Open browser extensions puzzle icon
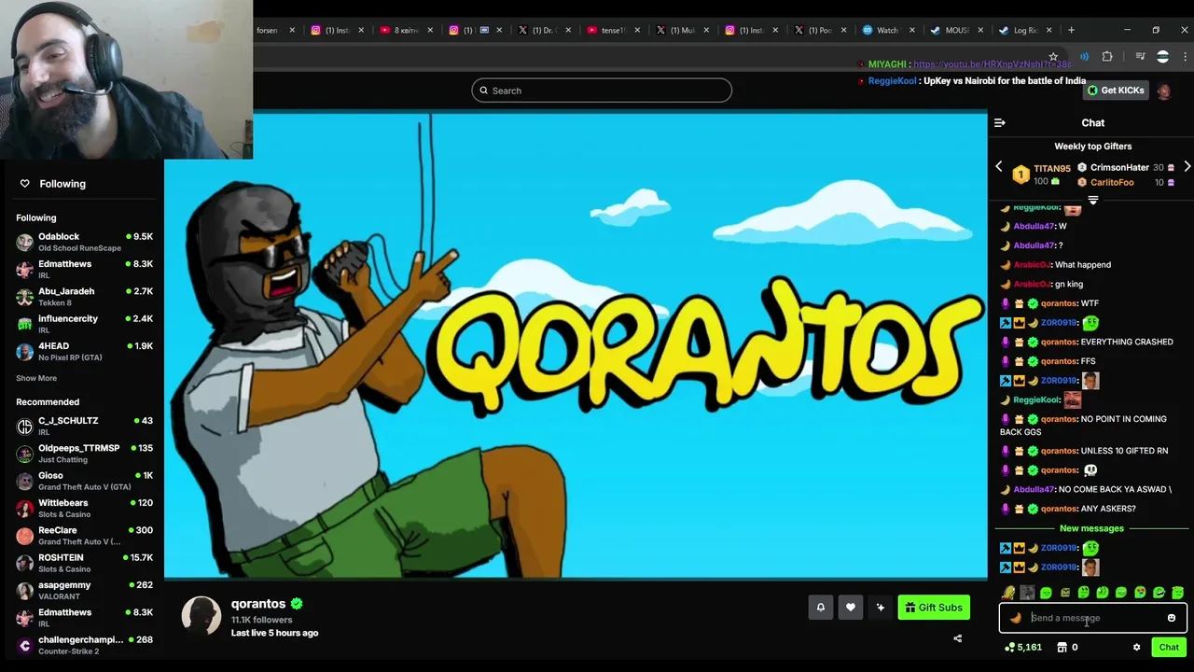1194x672 pixels. (1107, 57)
